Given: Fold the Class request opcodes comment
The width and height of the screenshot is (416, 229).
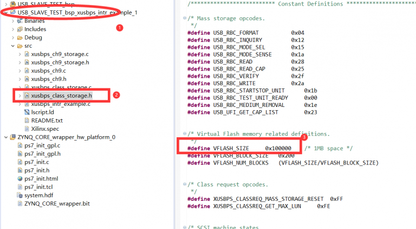Looking at the screenshot, I should tap(185, 185).
